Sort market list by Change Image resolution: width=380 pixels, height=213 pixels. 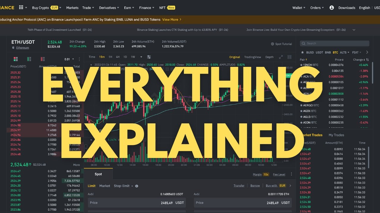[359, 60]
